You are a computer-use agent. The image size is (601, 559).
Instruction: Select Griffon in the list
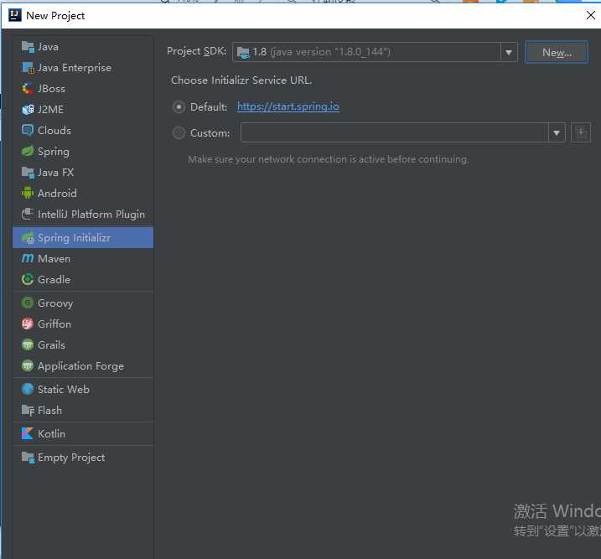(x=83, y=324)
